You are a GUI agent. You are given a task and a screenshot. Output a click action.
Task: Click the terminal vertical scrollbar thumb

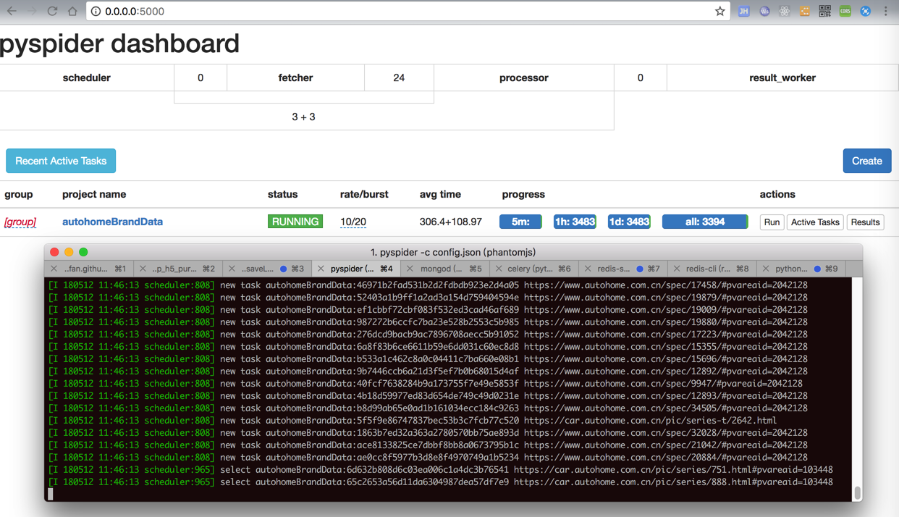click(858, 492)
